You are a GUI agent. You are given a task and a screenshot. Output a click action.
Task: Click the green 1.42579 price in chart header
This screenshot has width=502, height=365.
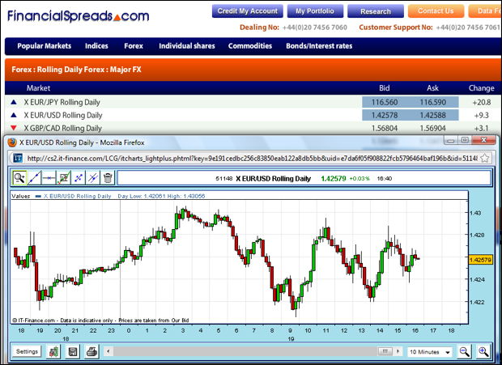(x=334, y=179)
